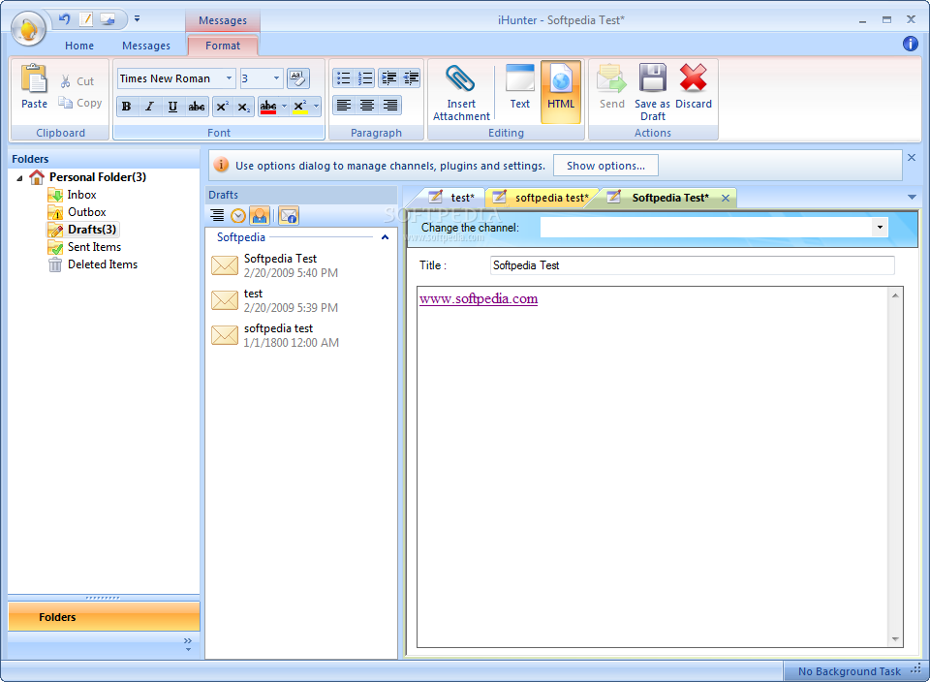930x682 pixels.
Task: Collapse the Softpedia group in Drafts list
Action: click(385, 237)
